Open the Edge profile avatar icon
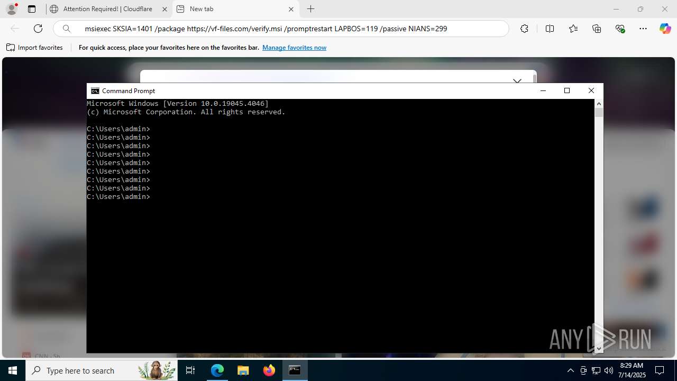The height and width of the screenshot is (381, 677). click(x=12, y=9)
